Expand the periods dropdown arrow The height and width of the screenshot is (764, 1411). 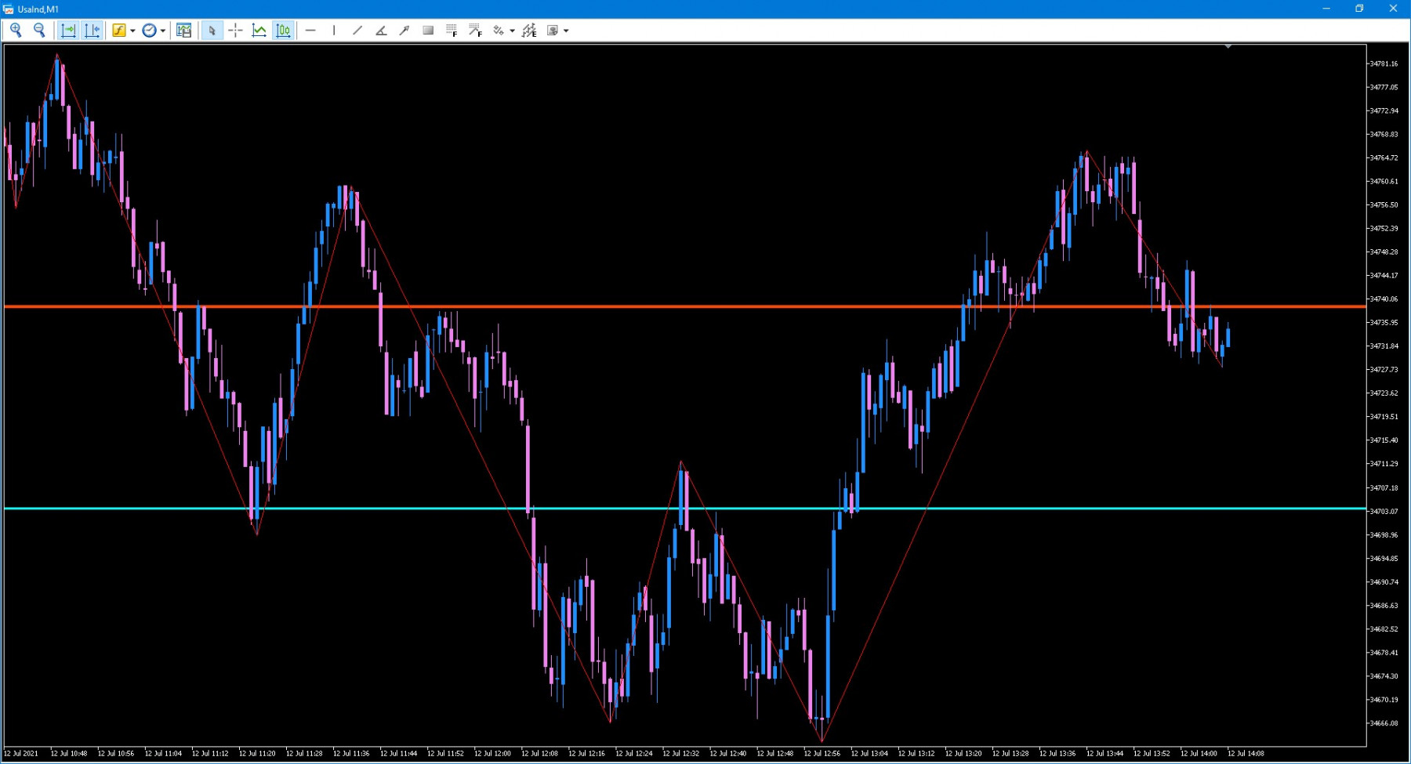[x=163, y=31]
